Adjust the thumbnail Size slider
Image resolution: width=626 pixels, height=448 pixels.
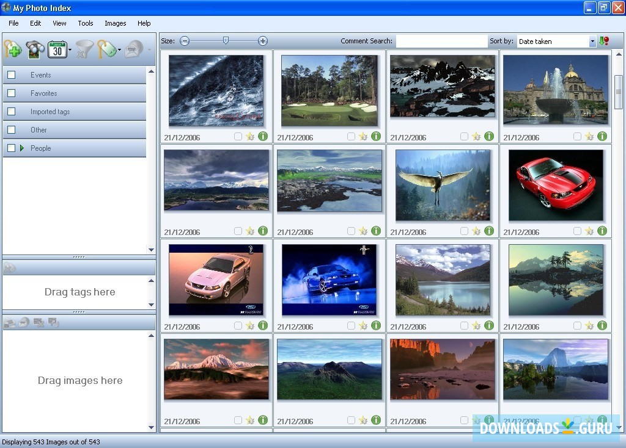[x=226, y=40]
